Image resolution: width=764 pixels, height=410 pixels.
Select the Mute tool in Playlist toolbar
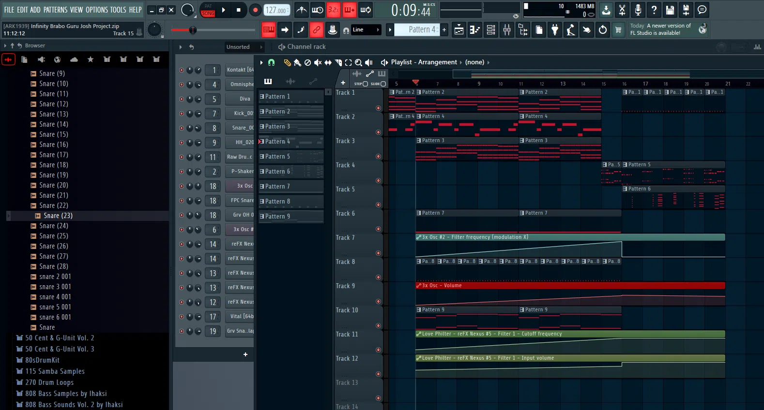click(318, 62)
